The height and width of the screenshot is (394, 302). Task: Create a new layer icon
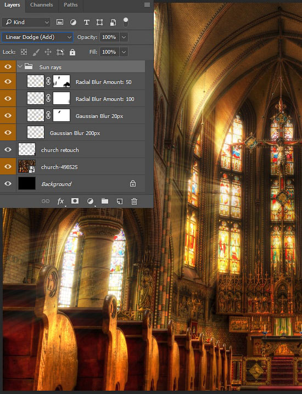click(120, 201)
